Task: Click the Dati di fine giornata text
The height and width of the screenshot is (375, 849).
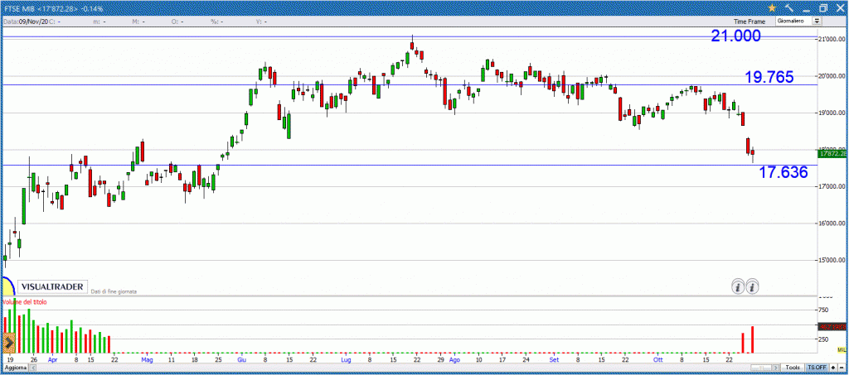Action: pyautogui.click(x=114, y=291)
